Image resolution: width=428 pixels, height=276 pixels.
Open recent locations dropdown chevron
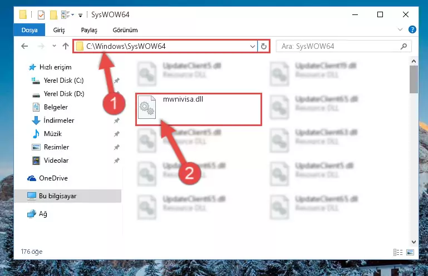[54, 46]
